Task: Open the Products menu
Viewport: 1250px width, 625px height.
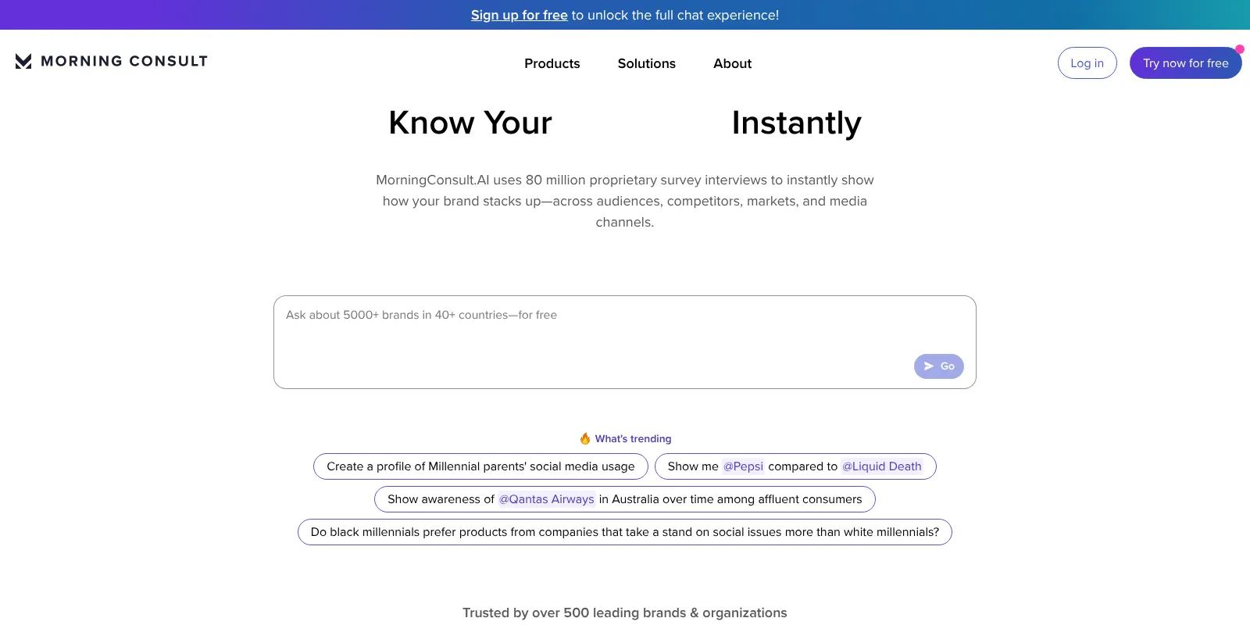Action: 552,63
